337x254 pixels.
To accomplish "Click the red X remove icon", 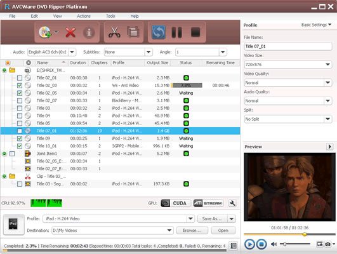I will [70, 32].
